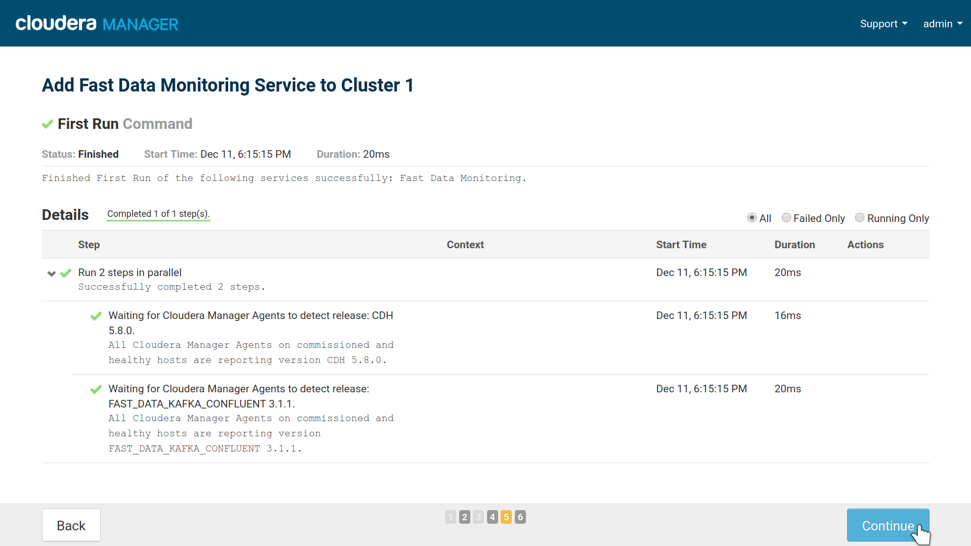The image size is (971, 546).
Task: Click the Start Time column header
Action: point(681,245)
